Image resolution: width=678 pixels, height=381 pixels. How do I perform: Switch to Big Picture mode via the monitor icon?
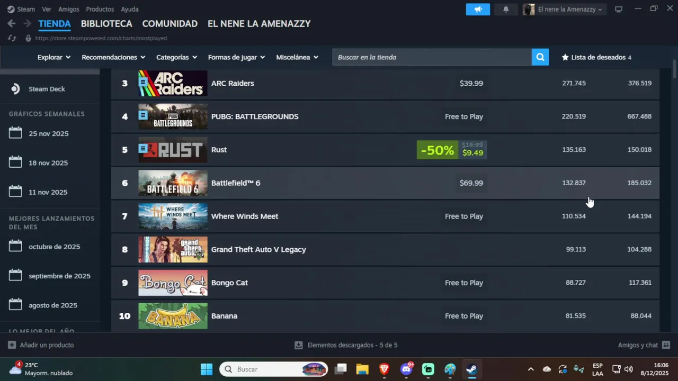pos(619,9)
